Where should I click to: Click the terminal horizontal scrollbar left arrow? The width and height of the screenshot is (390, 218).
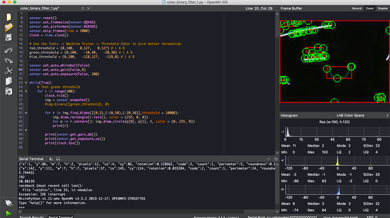[x=20, y=212]
